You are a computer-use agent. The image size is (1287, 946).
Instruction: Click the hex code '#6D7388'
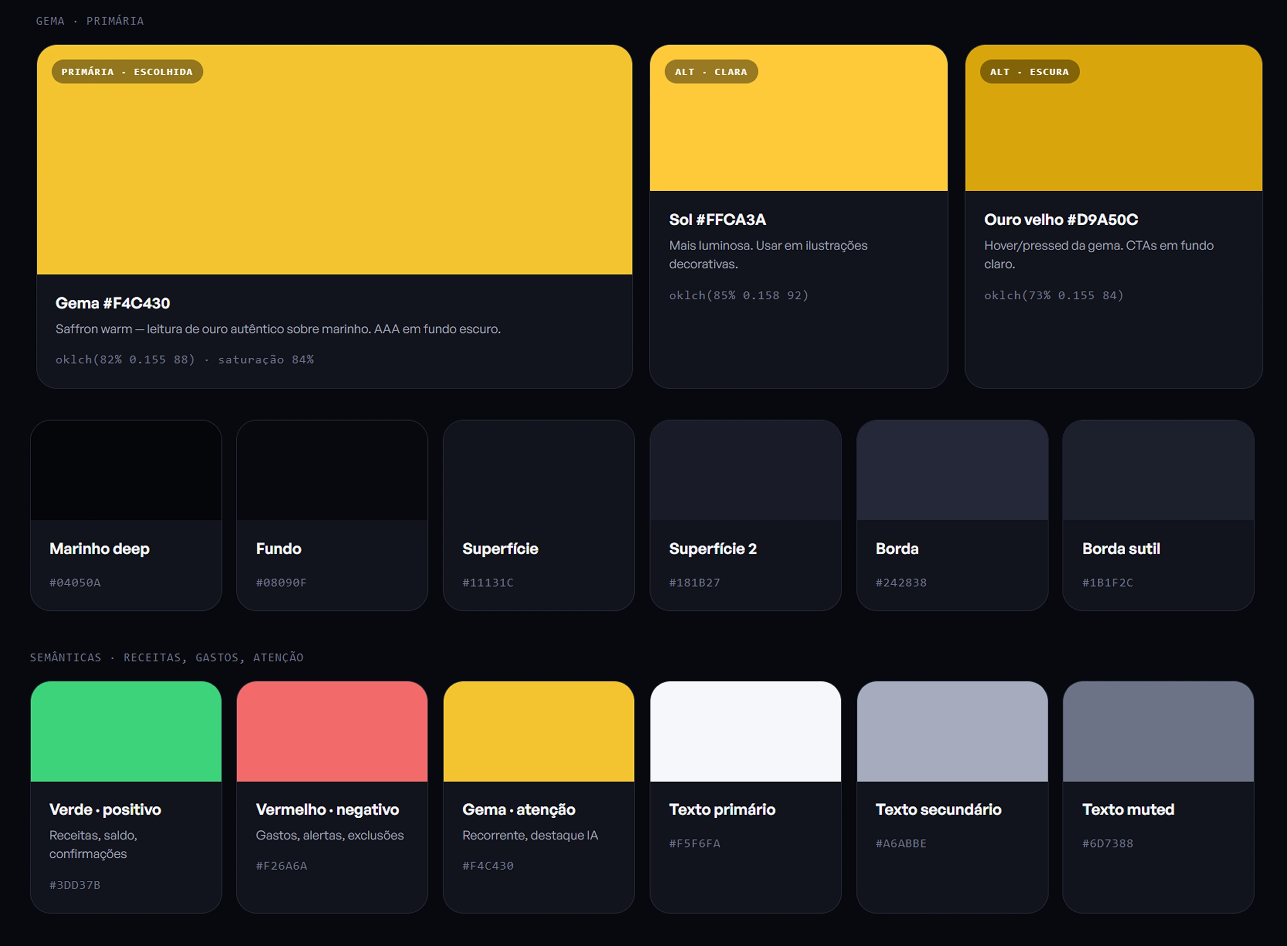(x=1107, y=844)
